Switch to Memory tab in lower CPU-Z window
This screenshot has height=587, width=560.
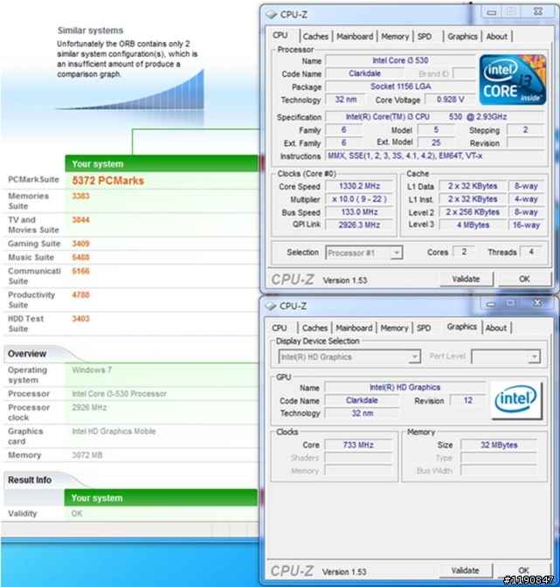coord(394,328)
